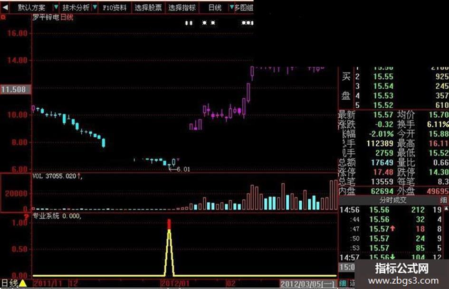Click the 最新 price value 15.57
This screenshot has width=449, height=289.
383,115
